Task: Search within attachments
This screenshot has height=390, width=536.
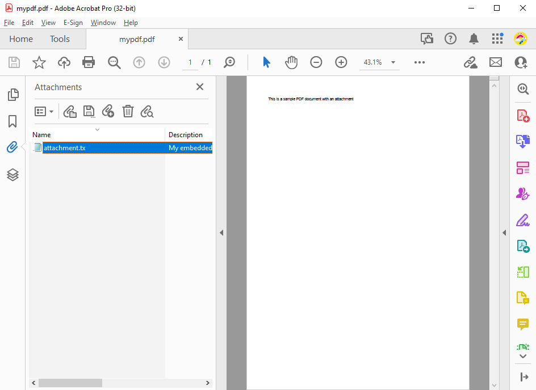Action: coord(146,111)
